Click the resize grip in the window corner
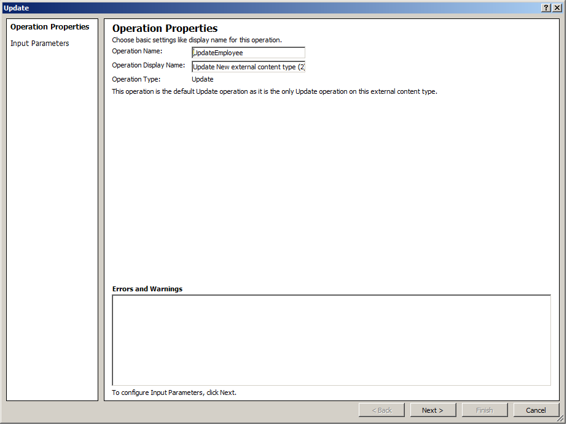 560,419
